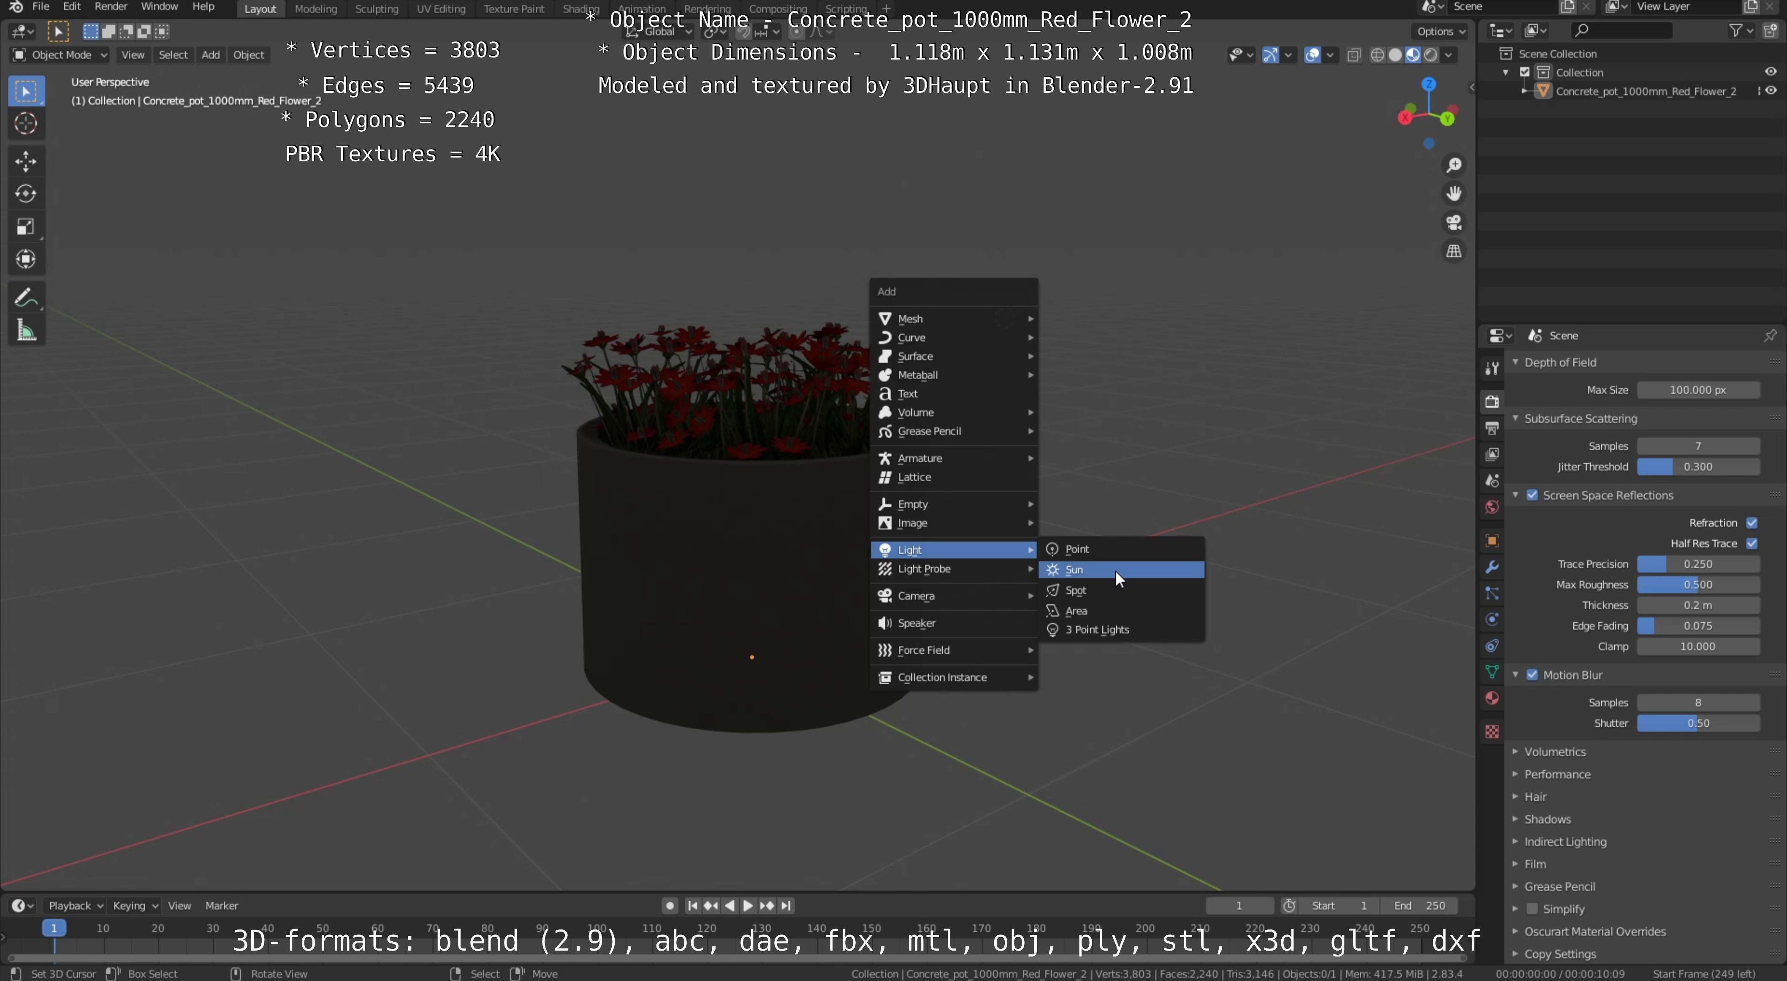Expand Performance panel
Screen dimensions: 1787x981
point(1557,774)
